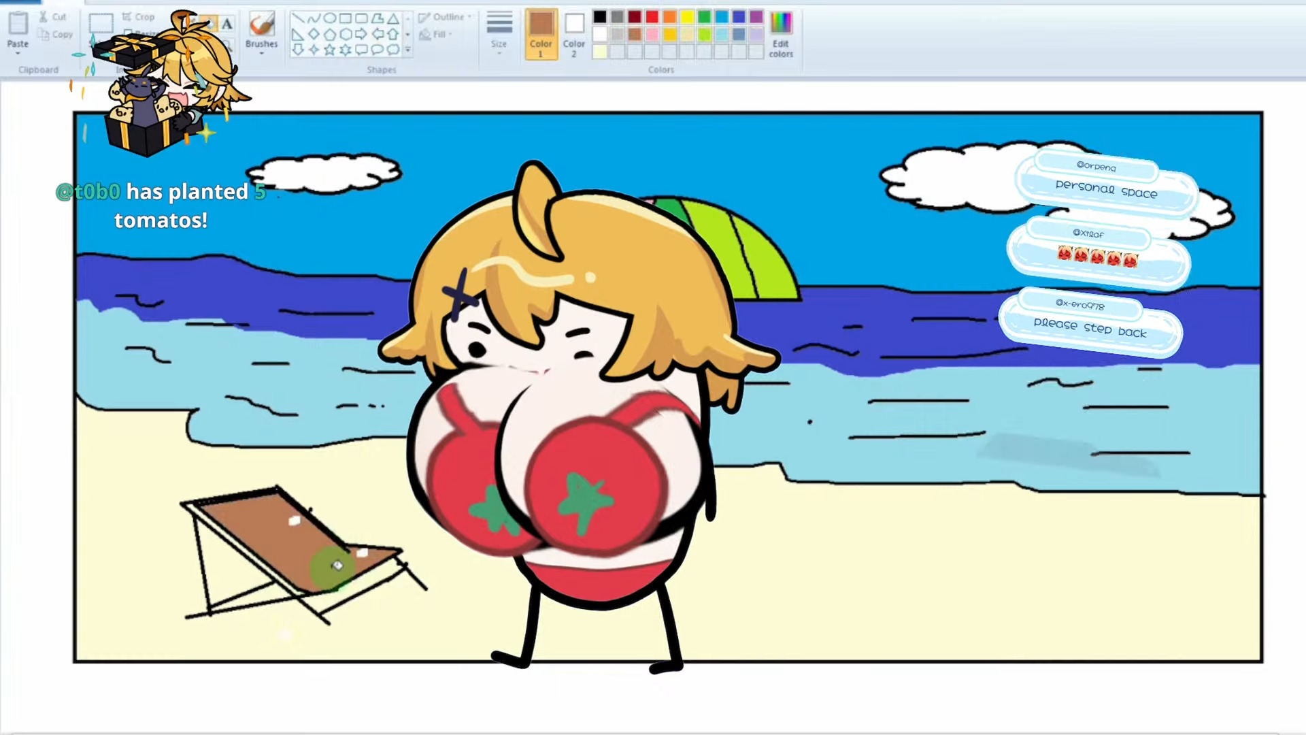Click the Copy button

(x=56, y=34)
